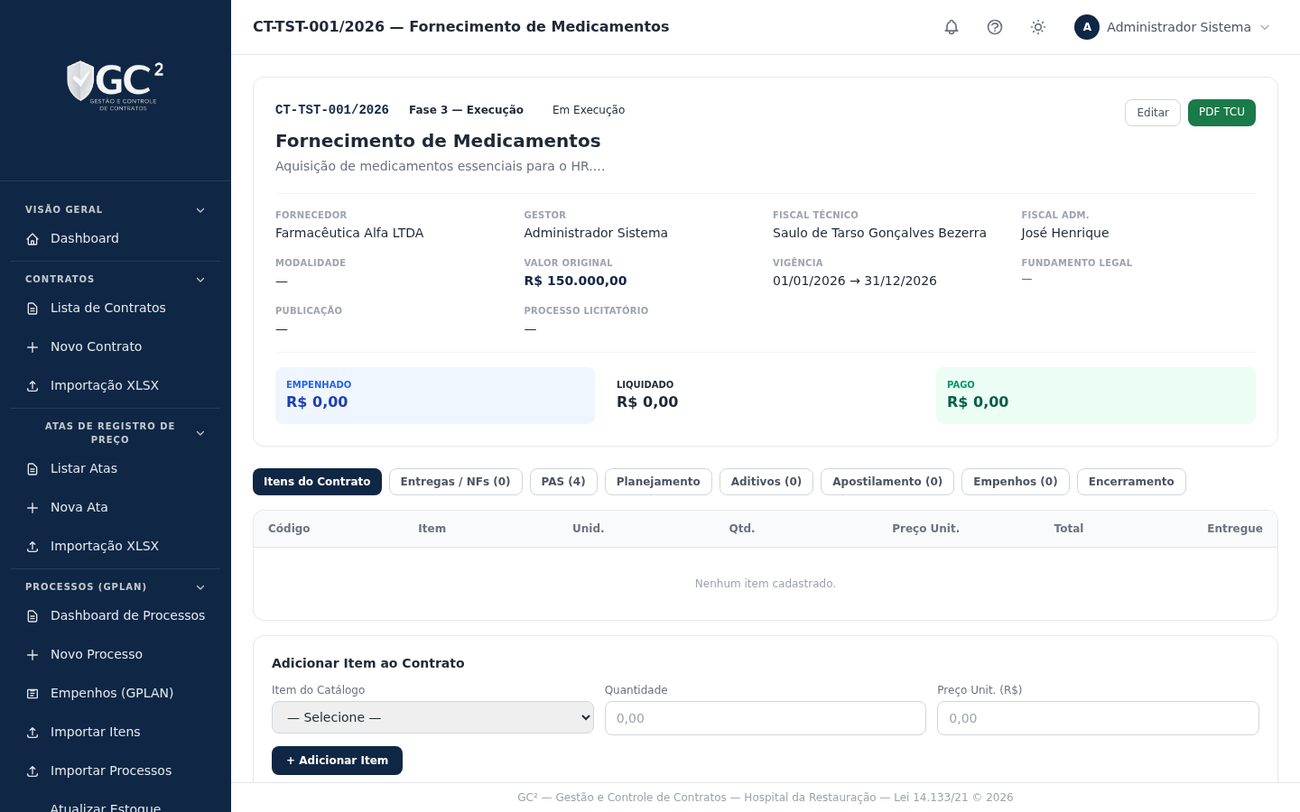The height and width of the screenshot is (812, 1300).
Task: Select the Encerramento tab
Action: click(x=1131, y=482)
